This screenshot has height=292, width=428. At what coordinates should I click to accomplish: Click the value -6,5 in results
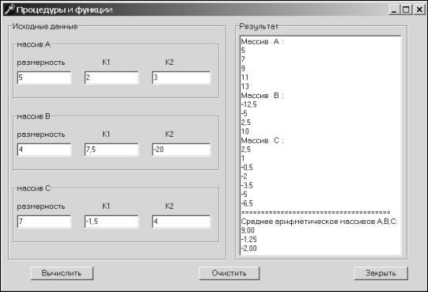247,203
